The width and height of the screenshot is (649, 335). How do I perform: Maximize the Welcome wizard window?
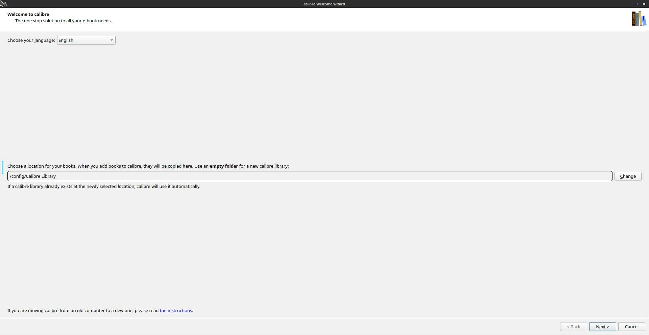[x=636, y=4]
